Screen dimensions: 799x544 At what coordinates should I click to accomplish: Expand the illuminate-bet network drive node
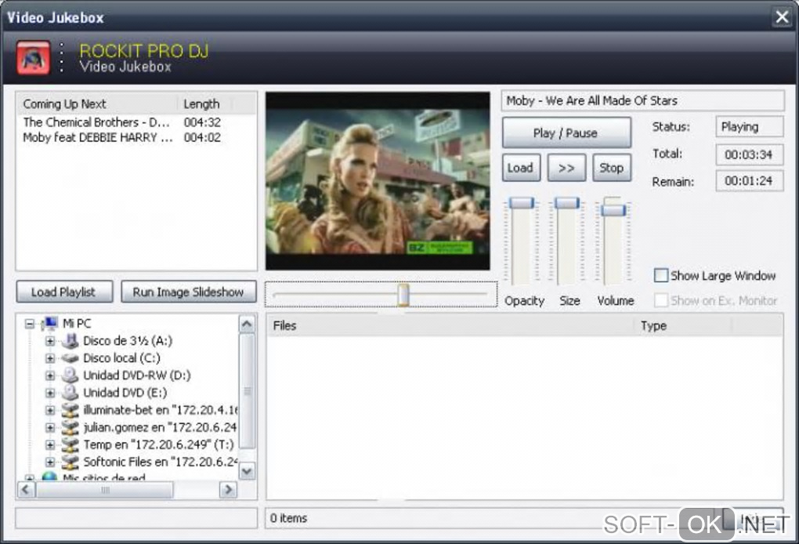50,411
